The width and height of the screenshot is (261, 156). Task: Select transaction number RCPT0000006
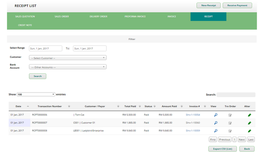click(40, 115)
